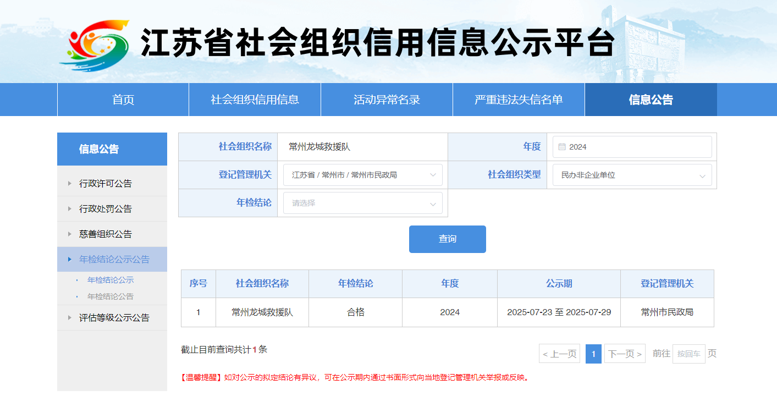Click the 前往 page number box
The width and height of the screenshot is (777, 396).
click(x=688, y=354)
